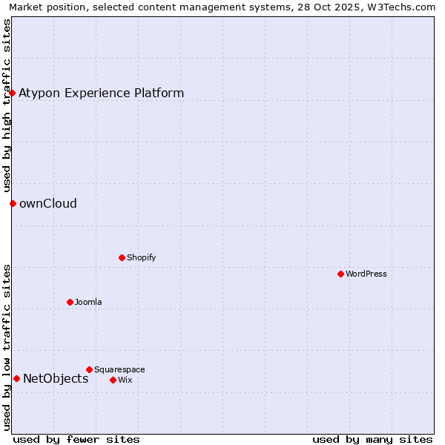Click the Wix data point marker
This screenshot has width=445, height=445.
113,380
